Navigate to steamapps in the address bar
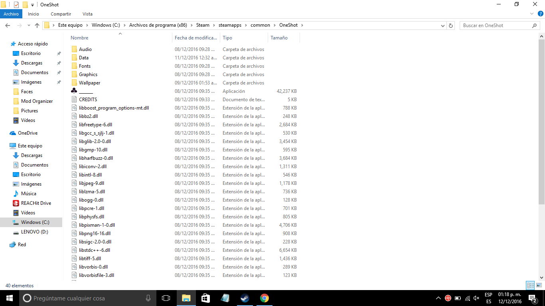The height and width of the screenshot is (306, 545). tap(230, 25)
